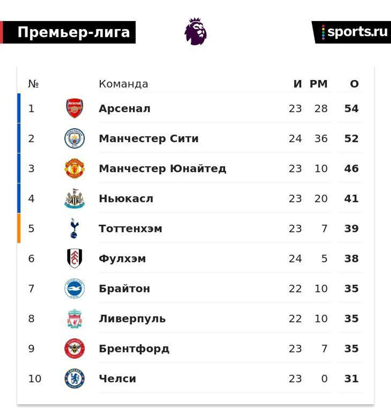Click the Liverpool club crest
The width and height of the screenshot is (391, 417).
click(x=75, y=318)
